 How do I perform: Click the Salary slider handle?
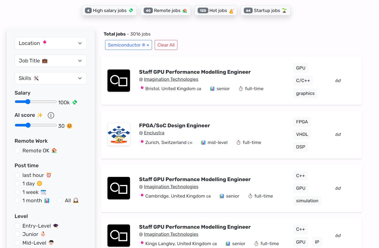[x=28, y=102]
